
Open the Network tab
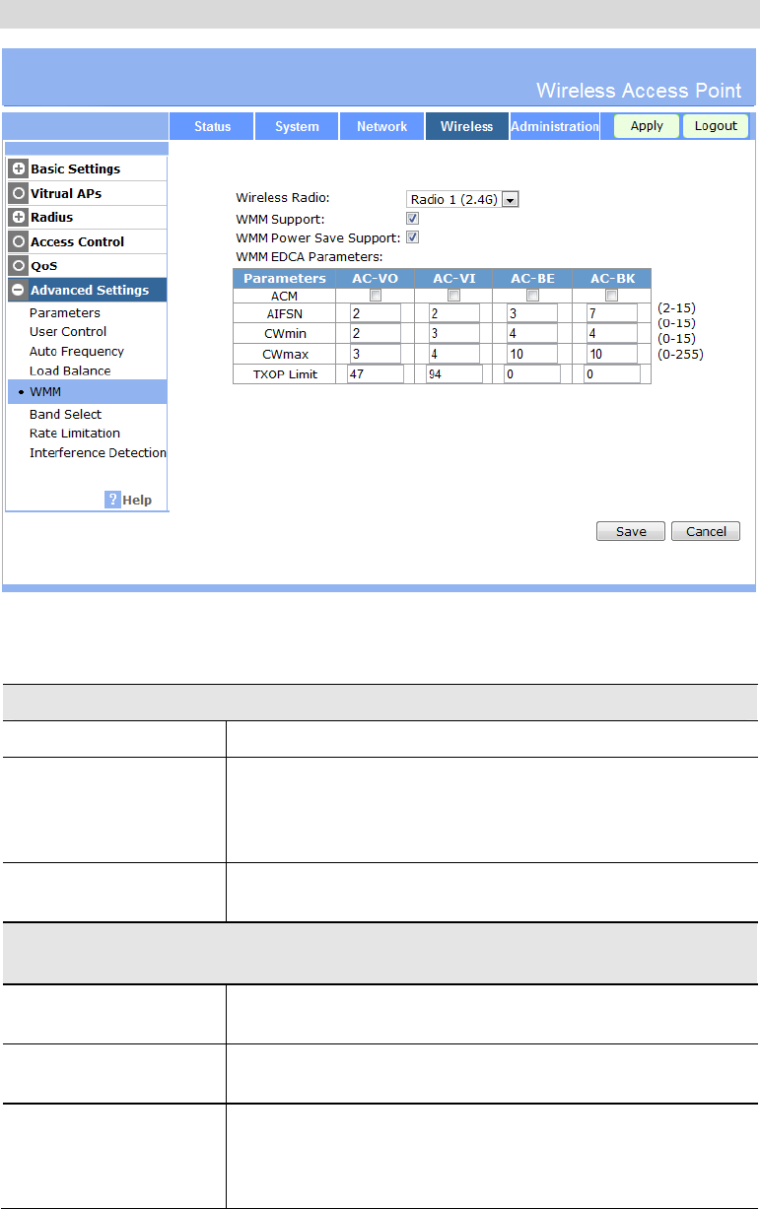[381, 126]
